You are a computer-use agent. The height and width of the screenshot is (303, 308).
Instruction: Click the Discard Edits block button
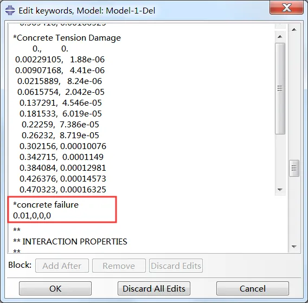pyautogui.click(x=176, y=266)
